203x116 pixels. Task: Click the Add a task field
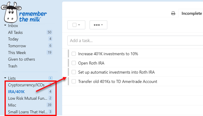pos(135,41)
